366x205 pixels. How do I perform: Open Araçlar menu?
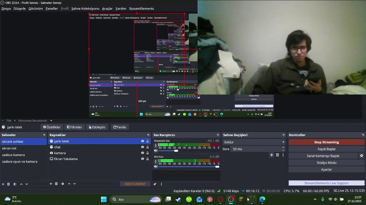coord(107,9)
